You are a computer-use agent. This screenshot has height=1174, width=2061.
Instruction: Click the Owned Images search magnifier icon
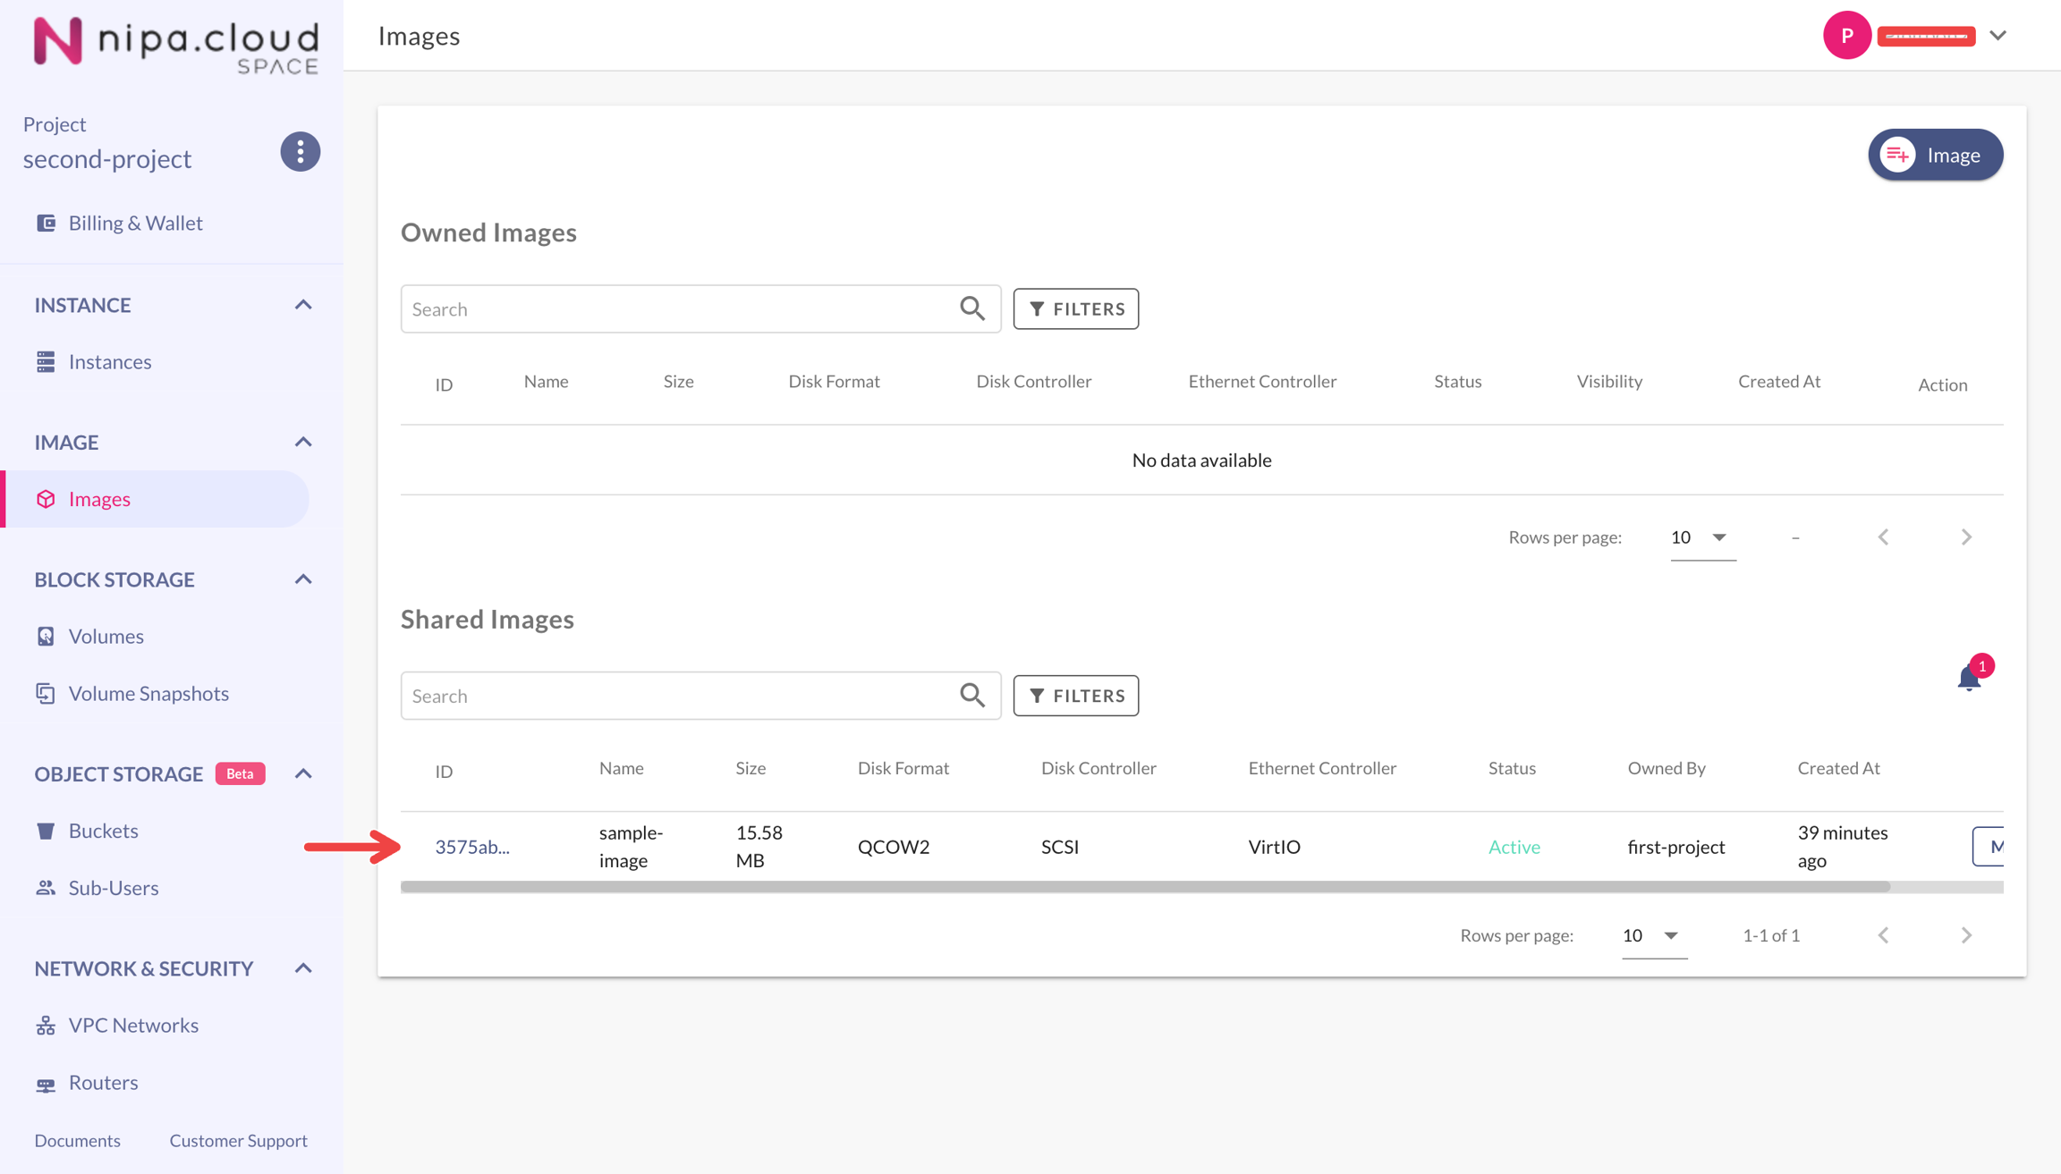[972, 308]
